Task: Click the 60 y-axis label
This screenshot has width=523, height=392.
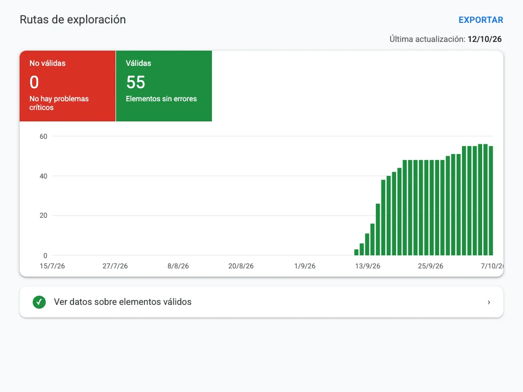Action: 44,136
